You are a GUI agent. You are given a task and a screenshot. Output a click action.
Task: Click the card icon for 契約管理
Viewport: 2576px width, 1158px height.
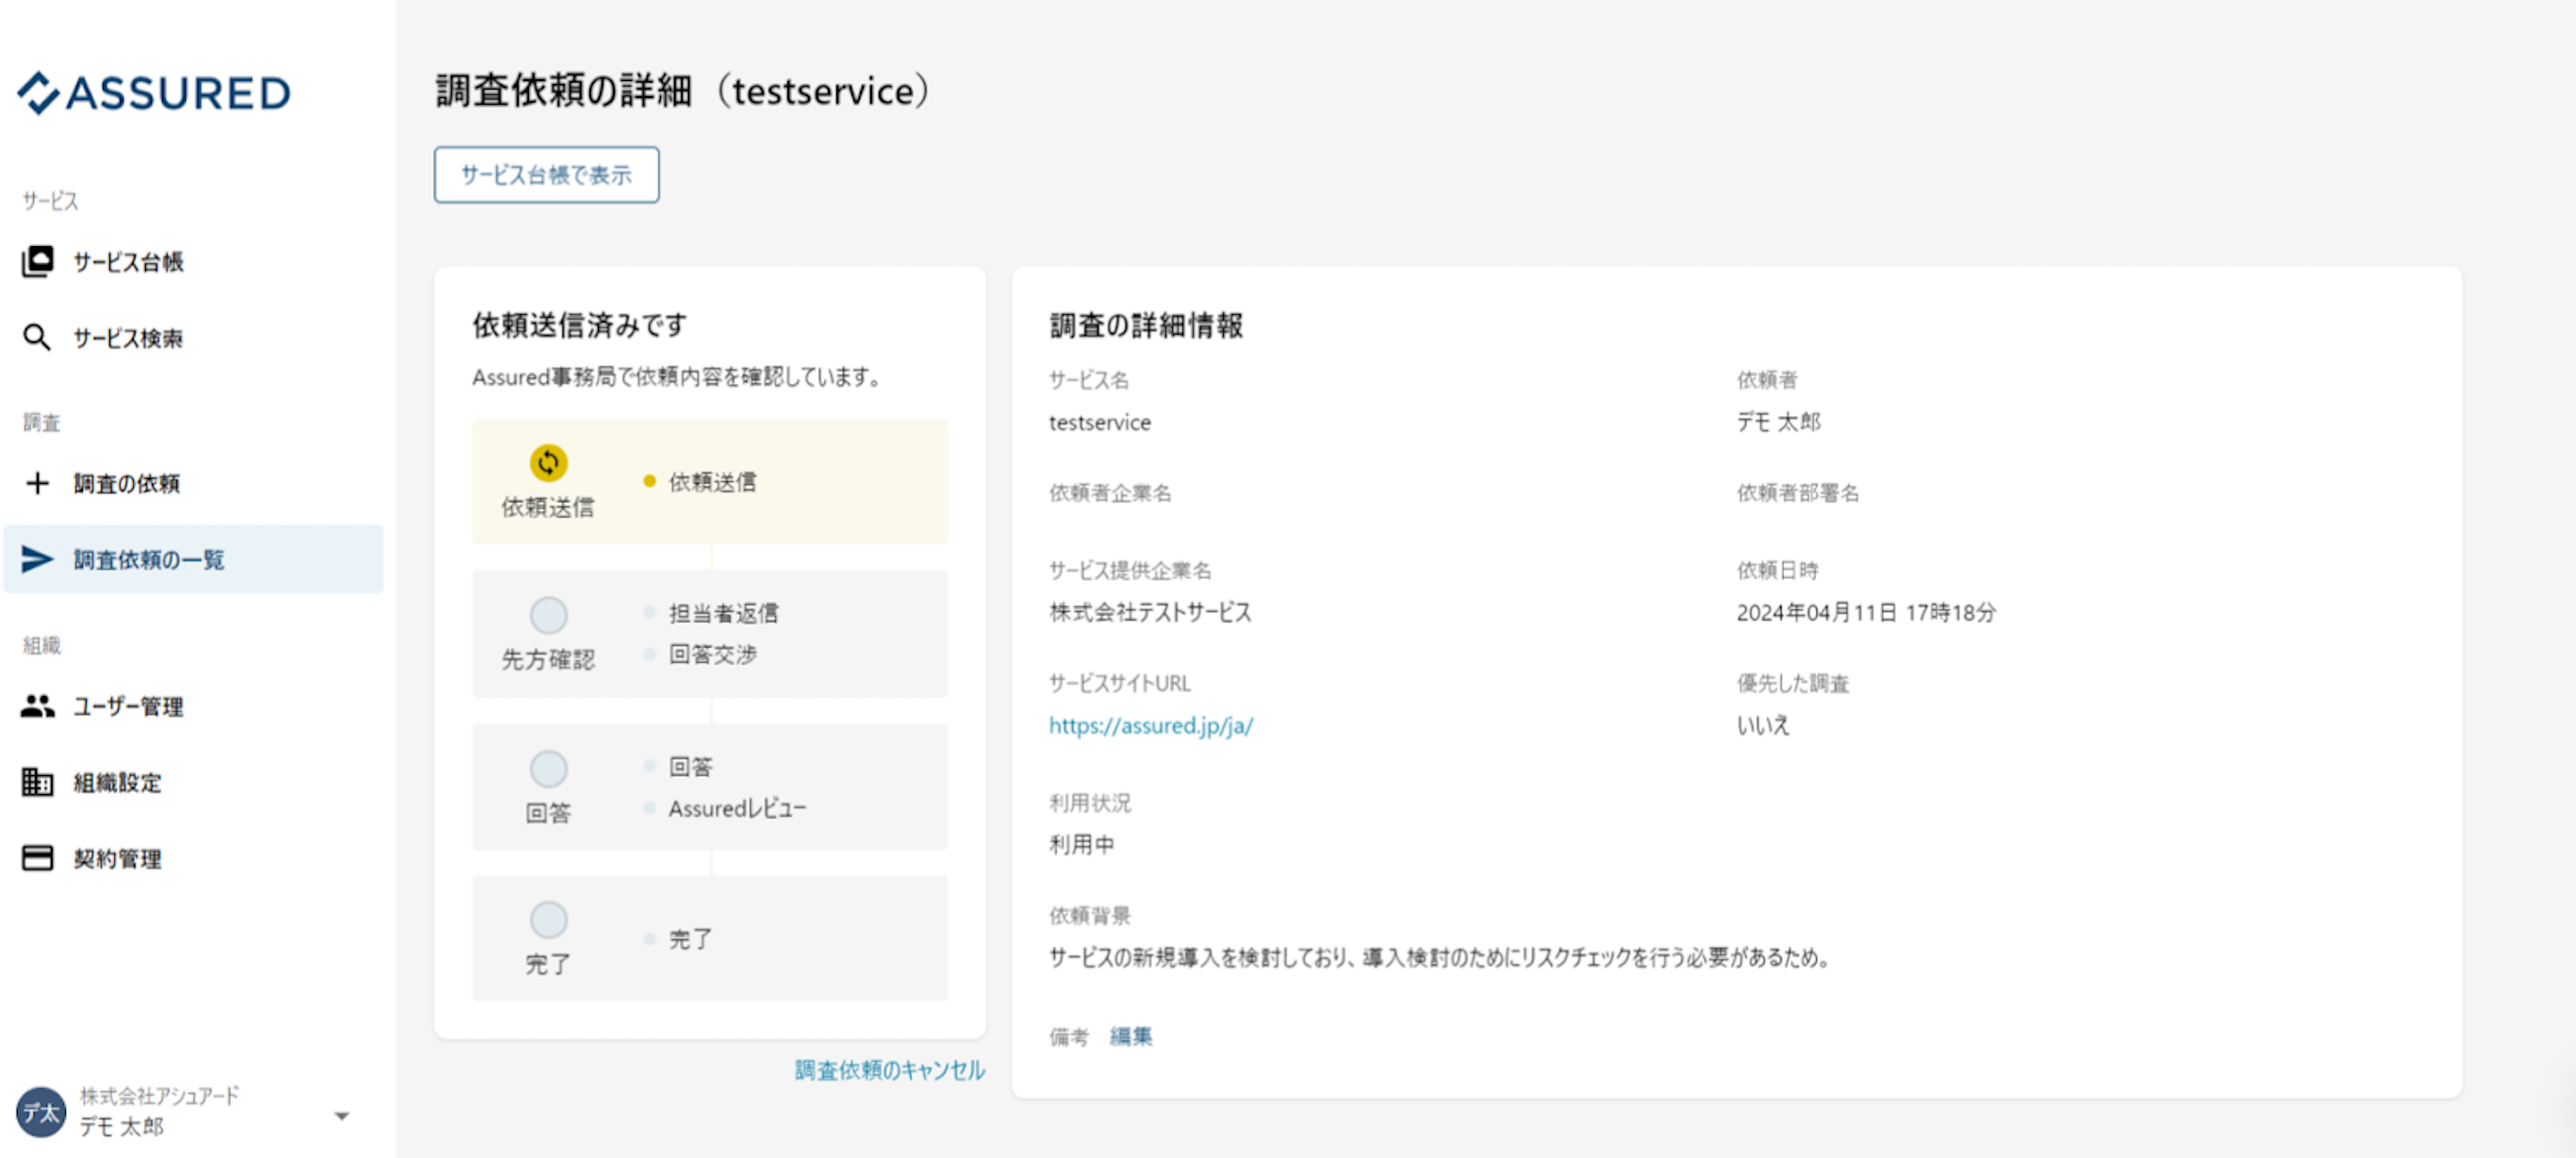click(x=37, y=858)
